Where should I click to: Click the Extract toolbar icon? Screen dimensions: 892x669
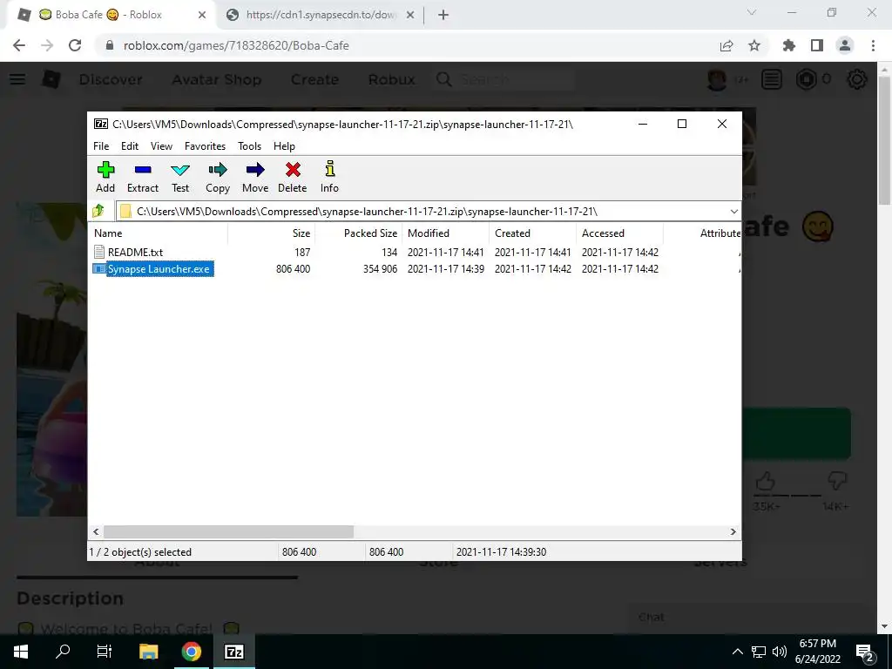coord(143,170)
